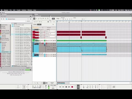Click the song position playhead marker
This screenshot has height=99, width=132.
69,22
